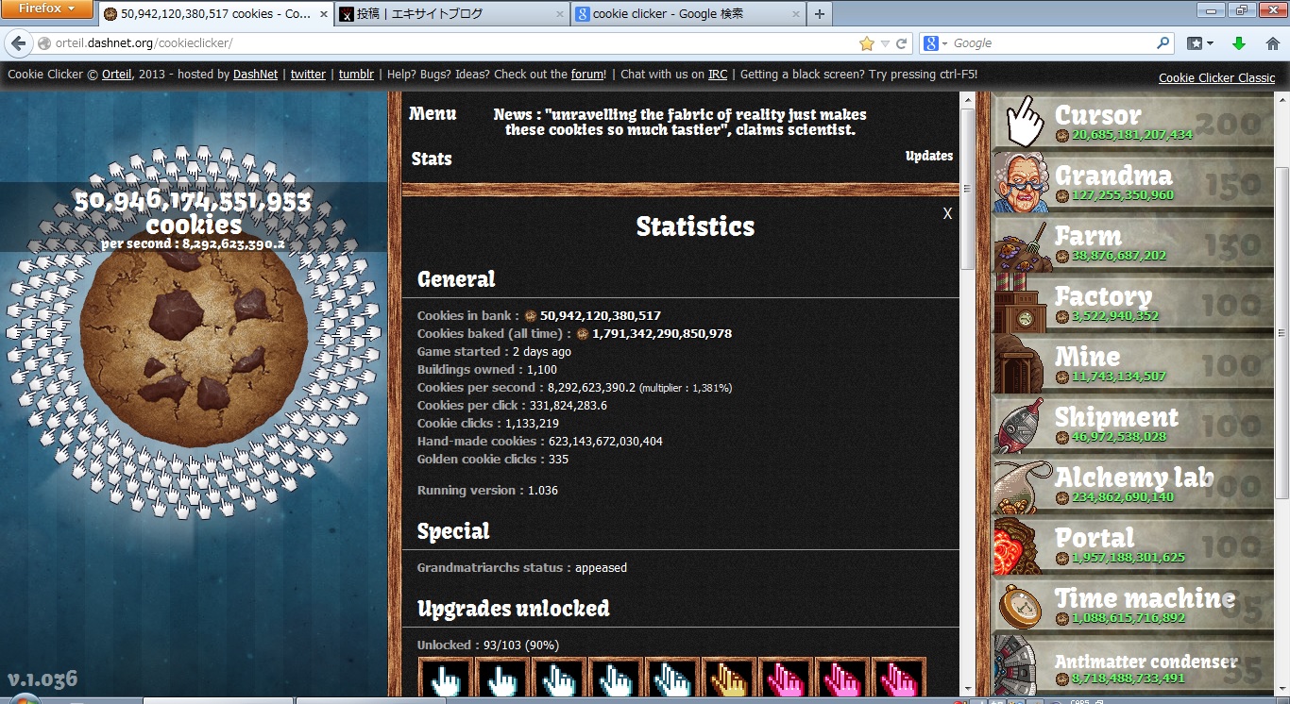
Task: Select the 'Cookies baked (all time)' value
Action: (x=661, y=334)
